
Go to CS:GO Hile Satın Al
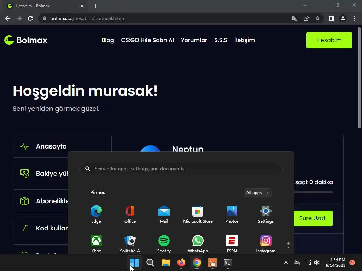[x=147, y=40]
